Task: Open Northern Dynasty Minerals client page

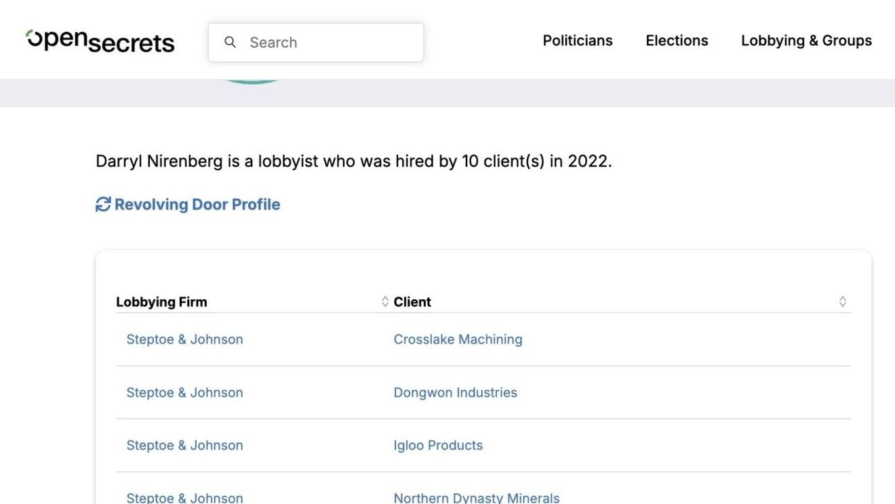Action: click(476, 497)
